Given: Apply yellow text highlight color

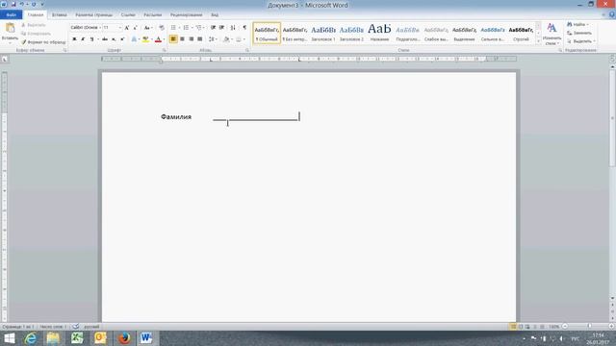Looking at the screenshot, I should [x=145, y=39].
